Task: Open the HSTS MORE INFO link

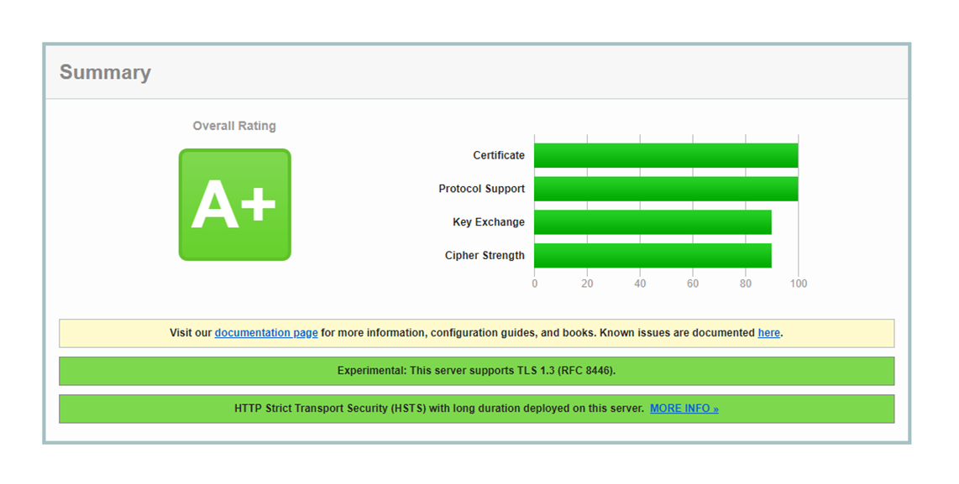Action: coord(684,409)
